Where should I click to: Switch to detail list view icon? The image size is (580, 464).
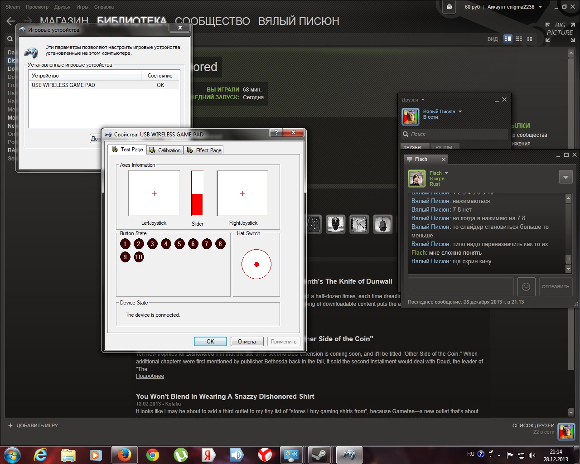(508, 39)
